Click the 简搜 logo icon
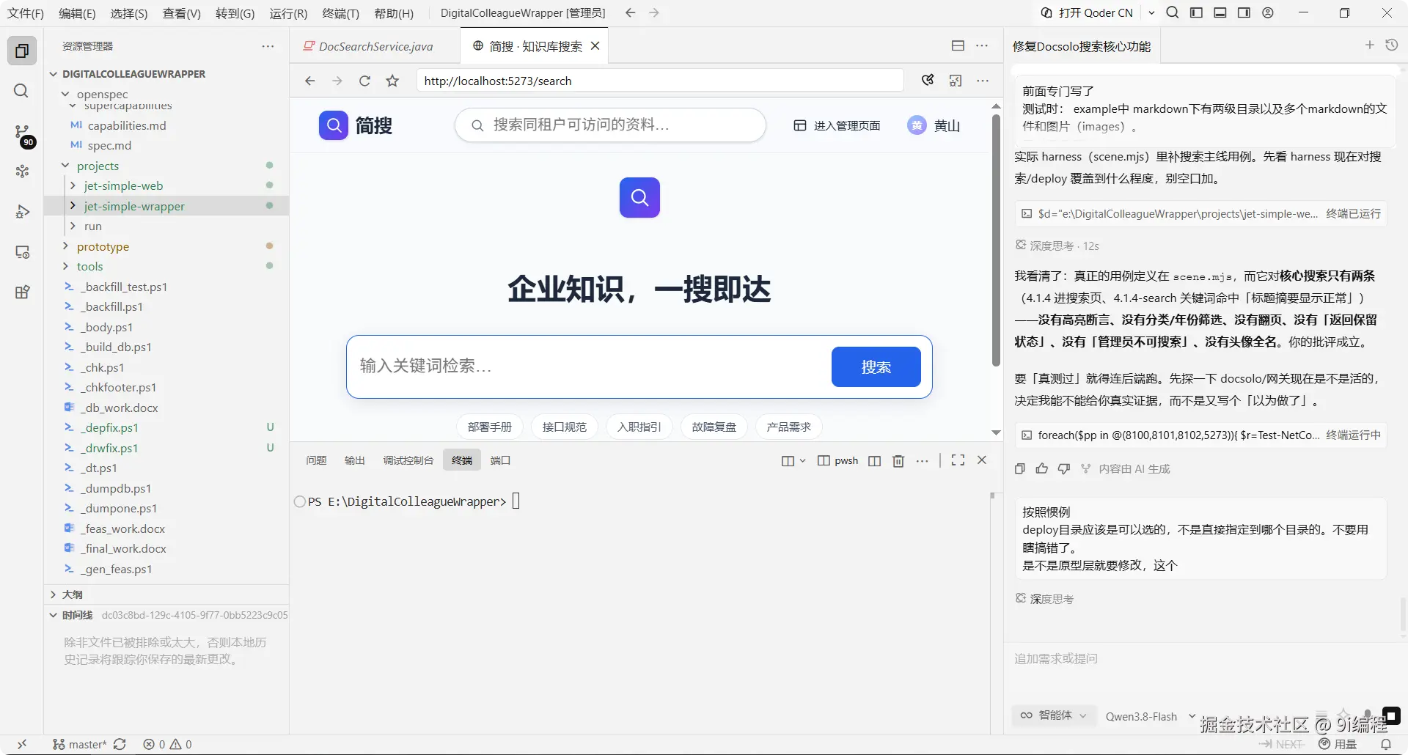Image resolution: width=1408 pixels, height=755 pixels. (334, 125)
